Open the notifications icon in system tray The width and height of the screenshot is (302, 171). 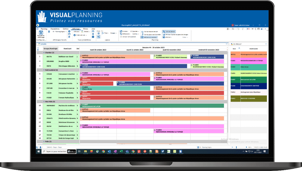coord(265,151)
